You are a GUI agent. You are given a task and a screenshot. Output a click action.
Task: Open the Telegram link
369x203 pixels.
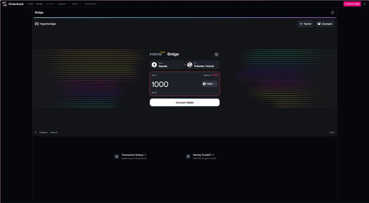(x=43, y=132)
